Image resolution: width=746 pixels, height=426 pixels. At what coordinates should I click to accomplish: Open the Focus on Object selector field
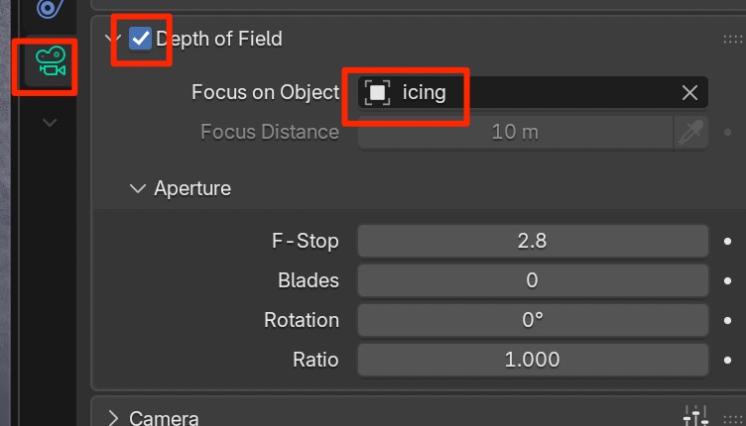point(516,93)
